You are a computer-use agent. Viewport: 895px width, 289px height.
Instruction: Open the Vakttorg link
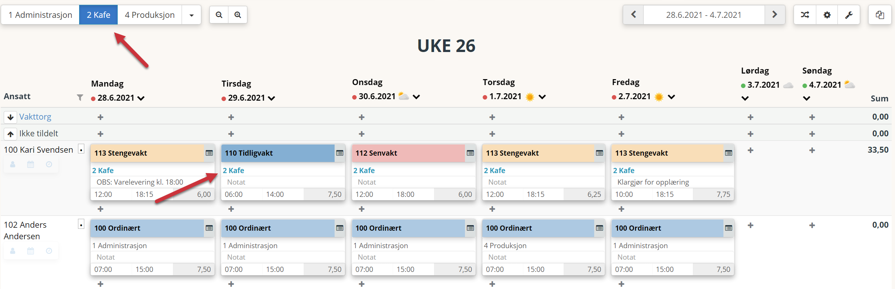point(35,117)
